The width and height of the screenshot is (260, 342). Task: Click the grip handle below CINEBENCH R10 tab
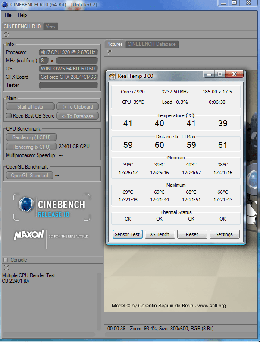pyautogui.click(x=6, y=34)
